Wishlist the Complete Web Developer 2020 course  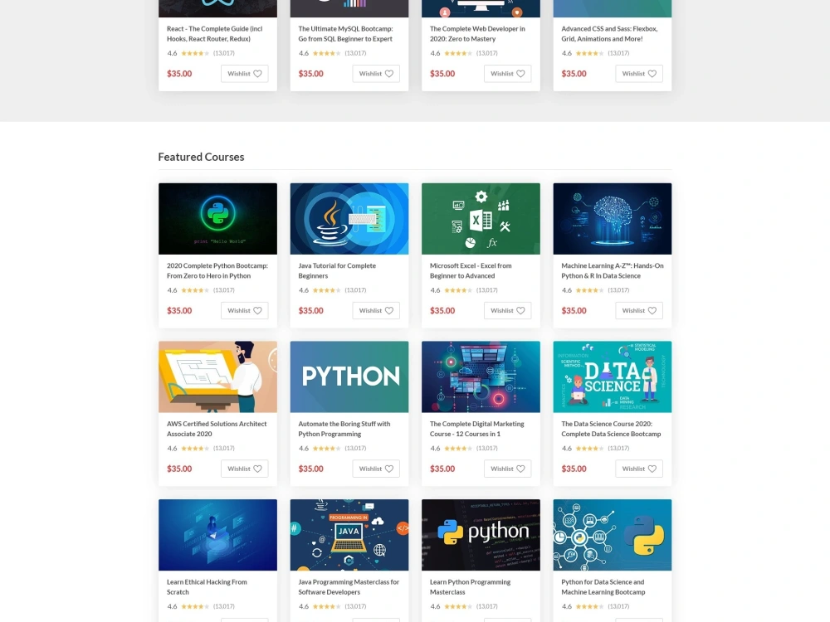click(x=508, y=74)
